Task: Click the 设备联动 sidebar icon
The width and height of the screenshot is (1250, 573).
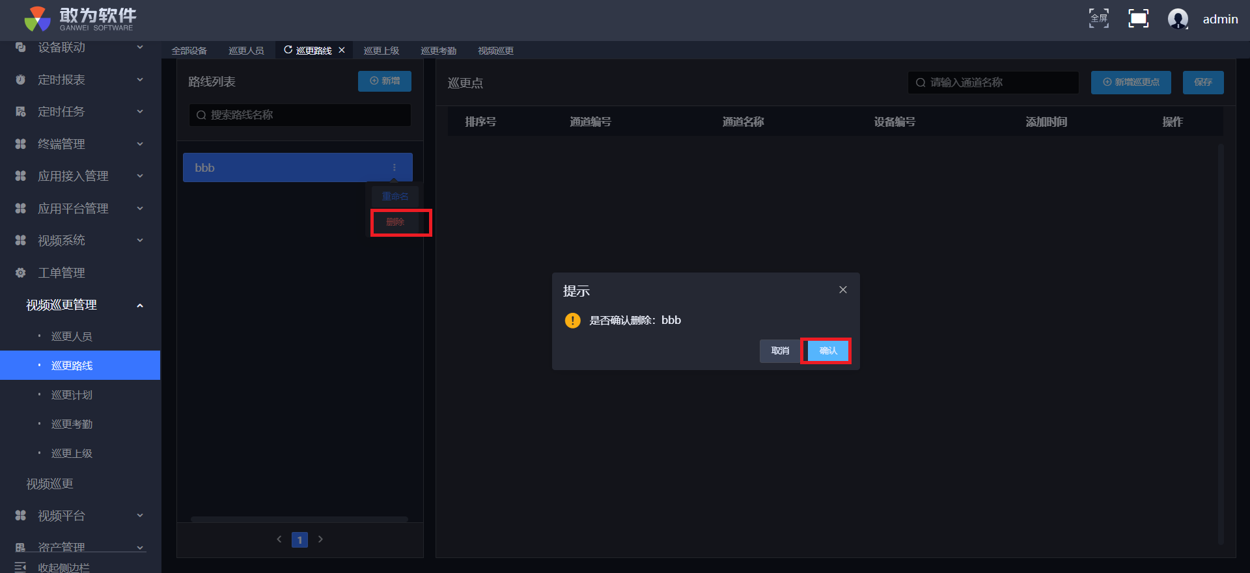Action: (x=21, y=47)
